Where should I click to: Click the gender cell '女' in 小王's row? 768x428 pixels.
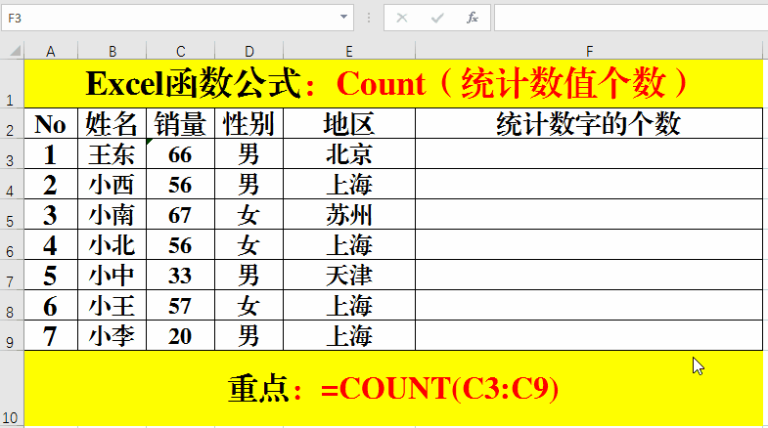coord(249,305)
